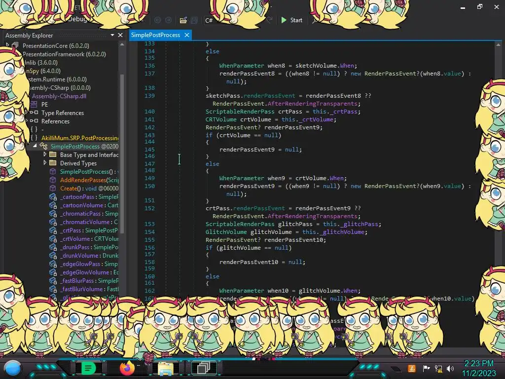This screenshot has width=505, height=379.
Task: Open the network status tray icon
Action: click(x=438, y=368)
